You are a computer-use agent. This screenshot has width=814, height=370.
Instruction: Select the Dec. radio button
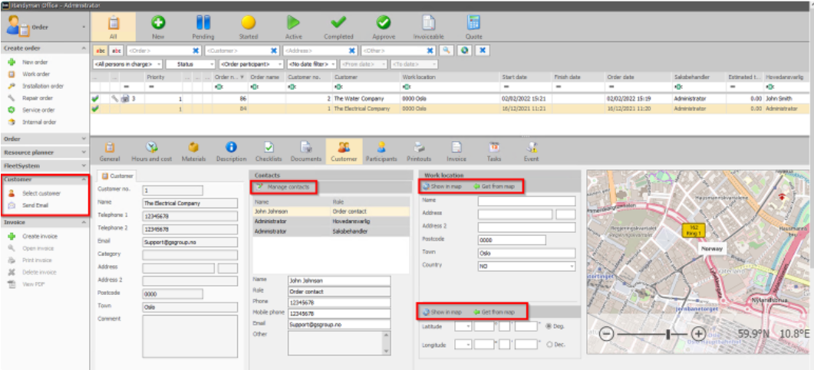[x=549, y=344]
